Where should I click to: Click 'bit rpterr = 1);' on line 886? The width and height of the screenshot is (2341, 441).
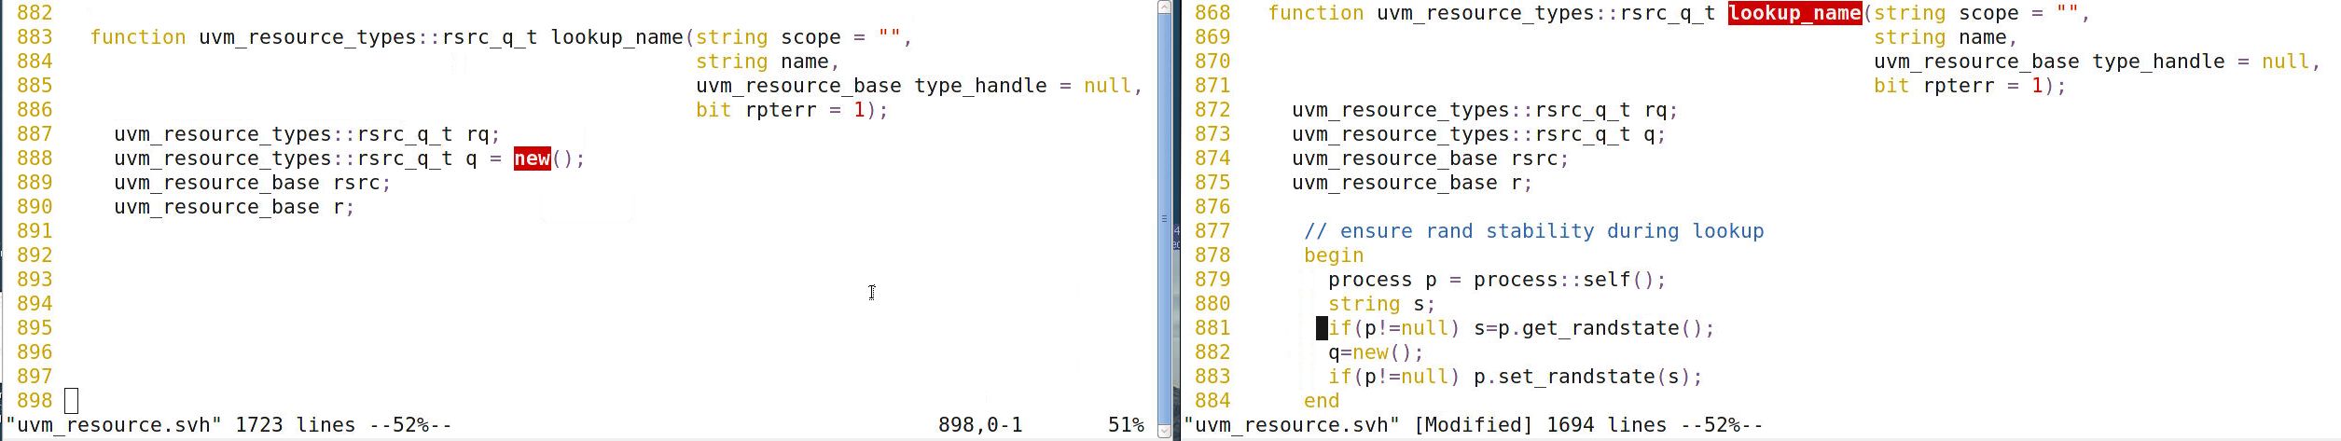click(792, 110)
